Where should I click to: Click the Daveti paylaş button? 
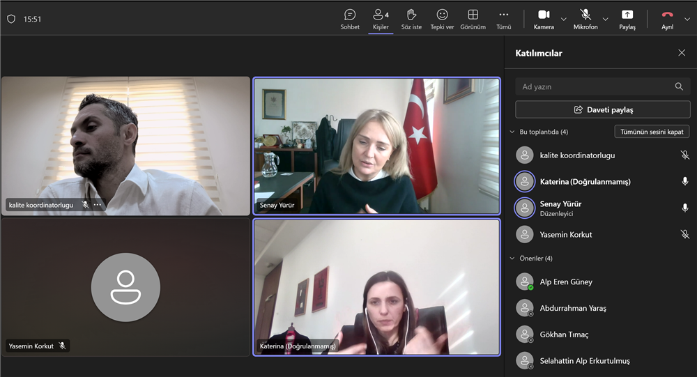click(x=602, y=109)
